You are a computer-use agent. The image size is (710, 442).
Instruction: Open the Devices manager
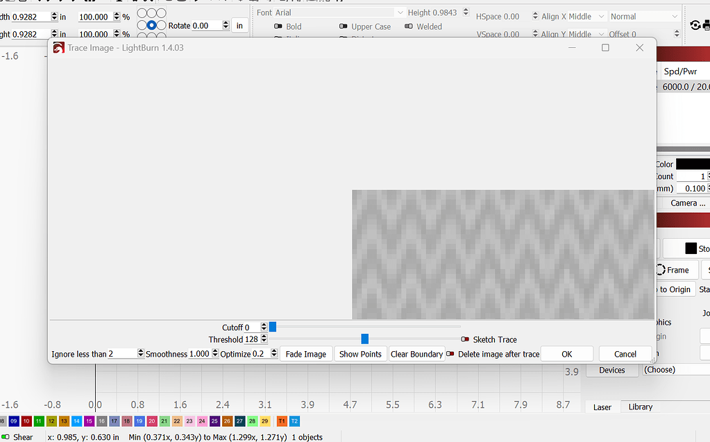pyautogui.click(x=612, y=370)
